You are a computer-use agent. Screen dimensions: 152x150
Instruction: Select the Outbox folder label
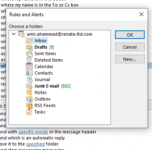click(43, 99)
